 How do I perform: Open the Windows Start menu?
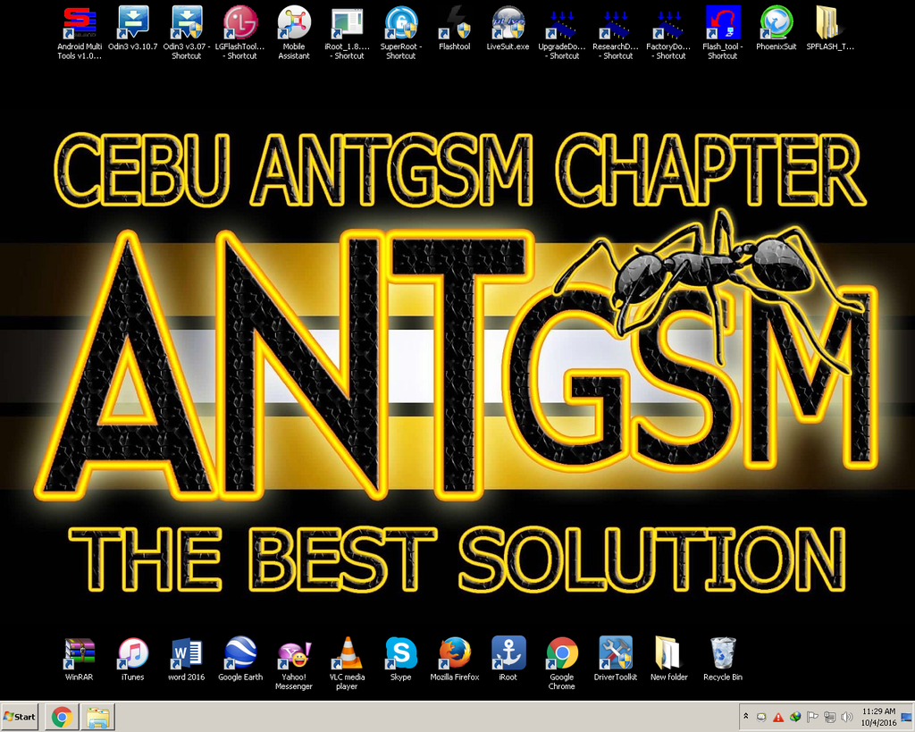21,717
